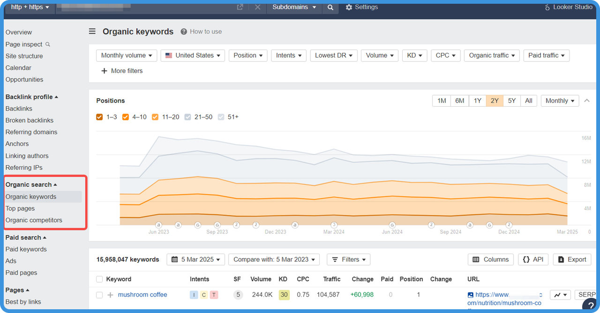
Task: Collapse the Paid search section
Action: pyautogui.click(x=26, y=238)
